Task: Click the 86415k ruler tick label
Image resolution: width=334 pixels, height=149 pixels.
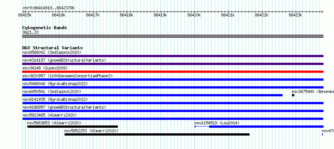Action: 25,15
